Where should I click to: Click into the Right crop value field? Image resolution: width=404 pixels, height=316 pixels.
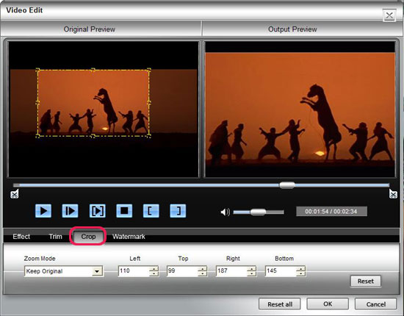point(231,271)
